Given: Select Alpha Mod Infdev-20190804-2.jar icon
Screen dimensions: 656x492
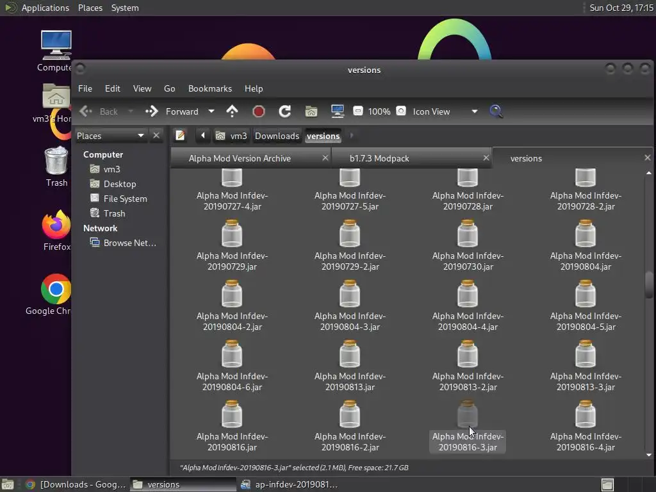Looking at the screenshot, I should [x=232, y=293].
